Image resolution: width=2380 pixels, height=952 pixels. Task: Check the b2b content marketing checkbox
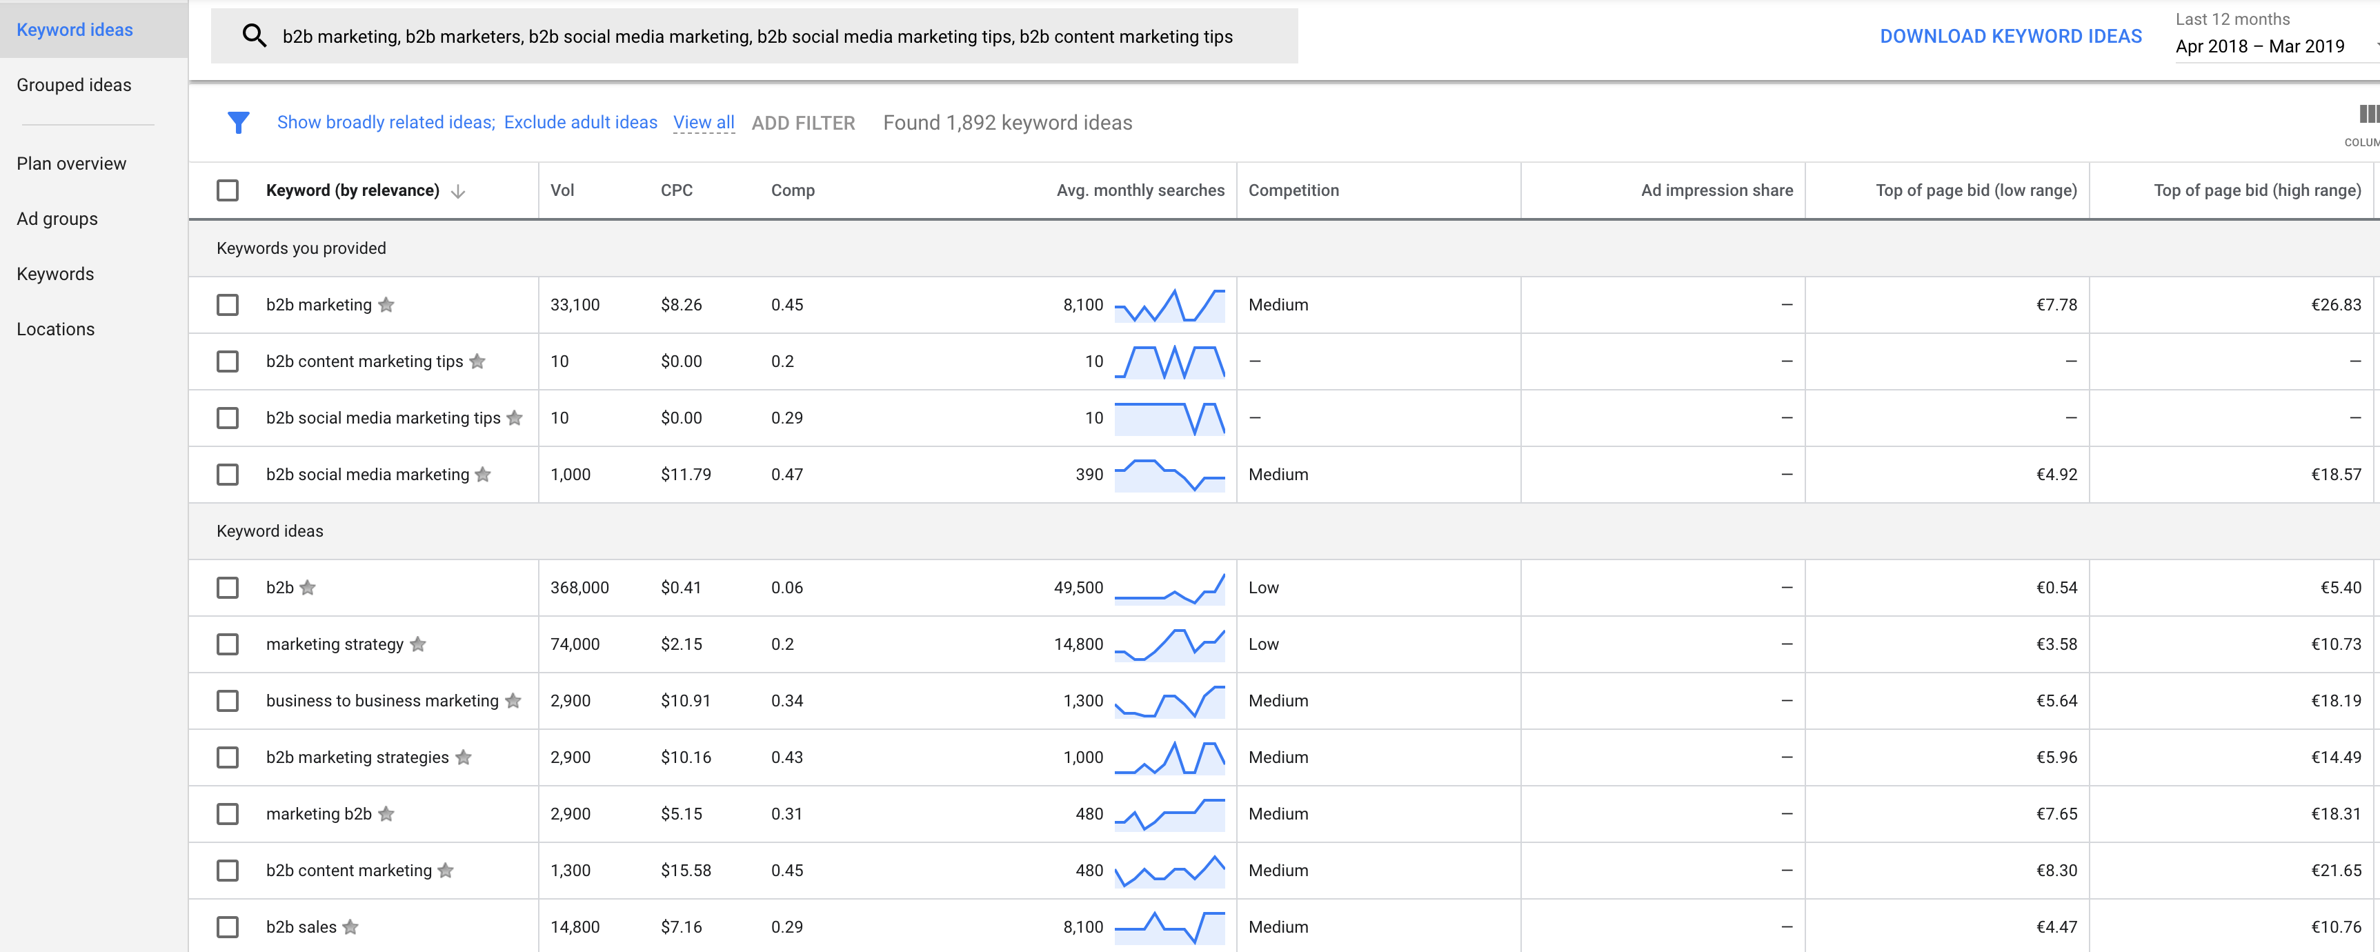(x=227, y=871)
